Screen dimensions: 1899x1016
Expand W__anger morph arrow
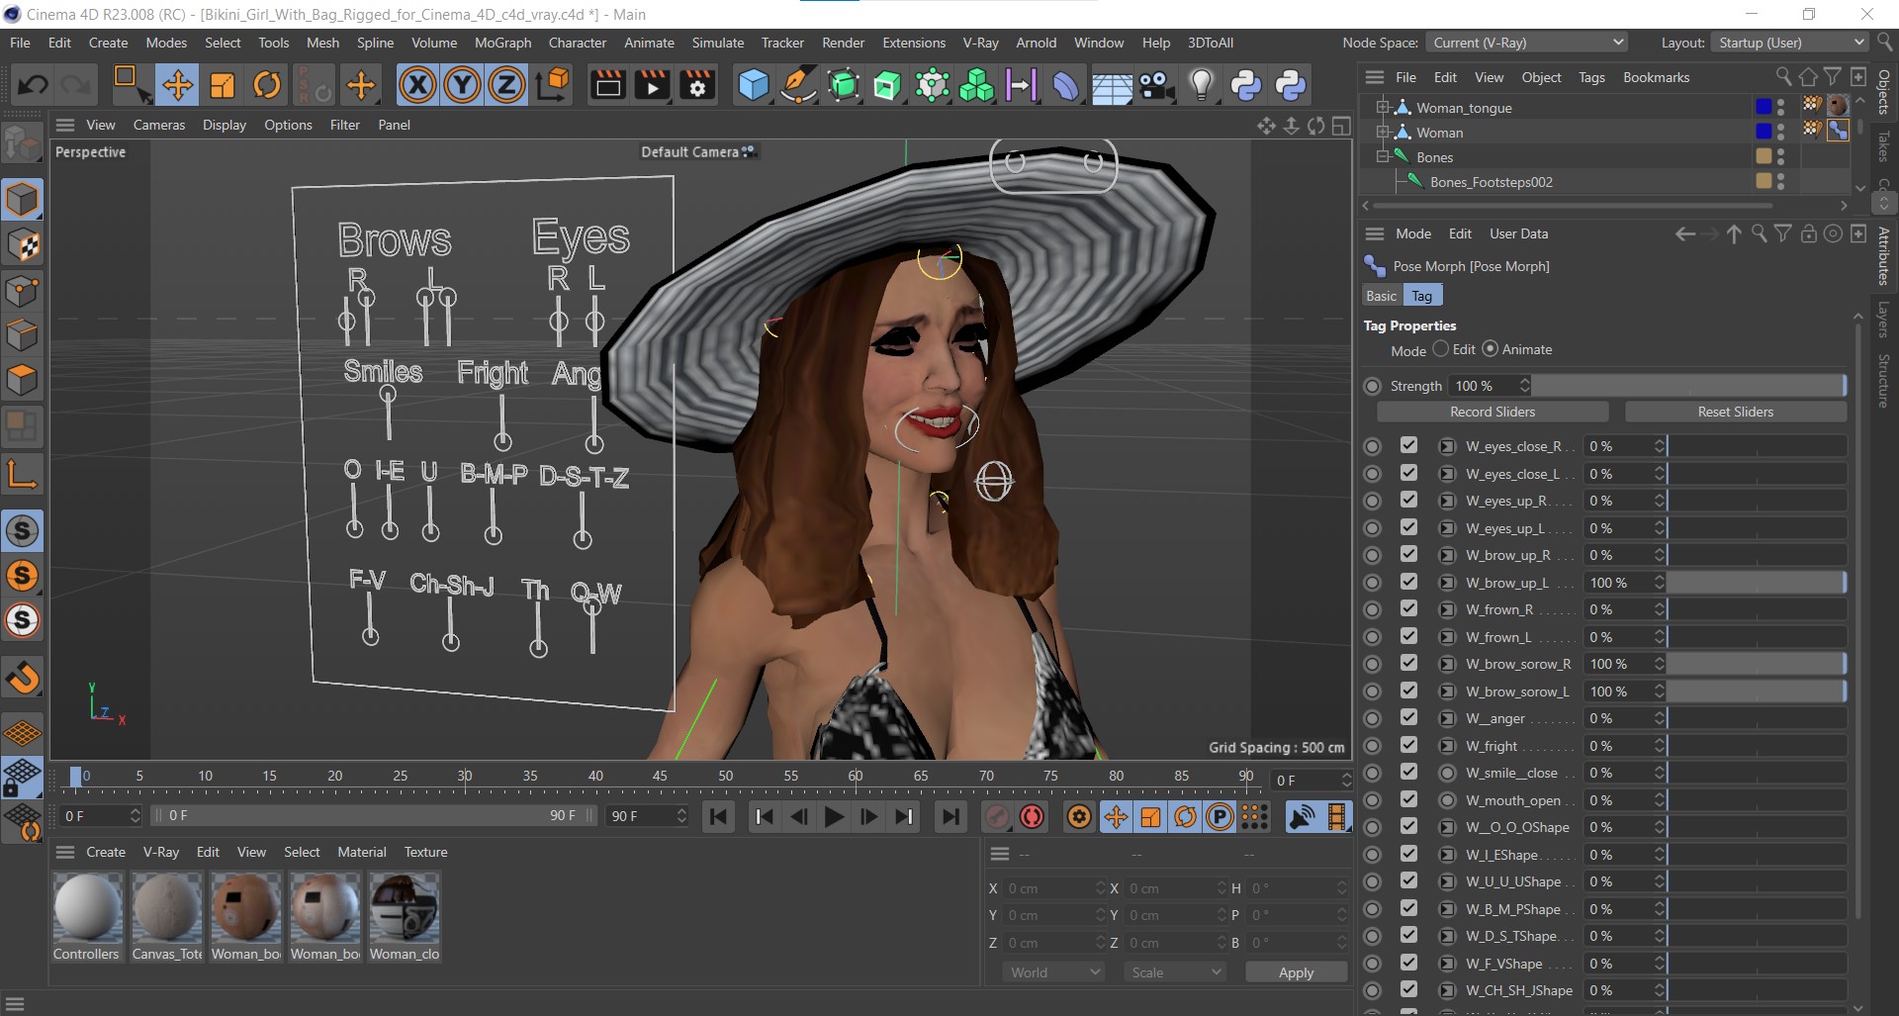[1447, 719]
